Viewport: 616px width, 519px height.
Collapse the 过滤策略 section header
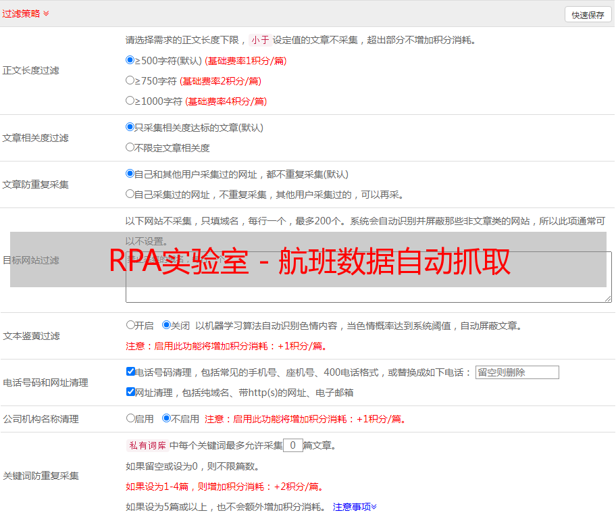click(x=26, y=14)
